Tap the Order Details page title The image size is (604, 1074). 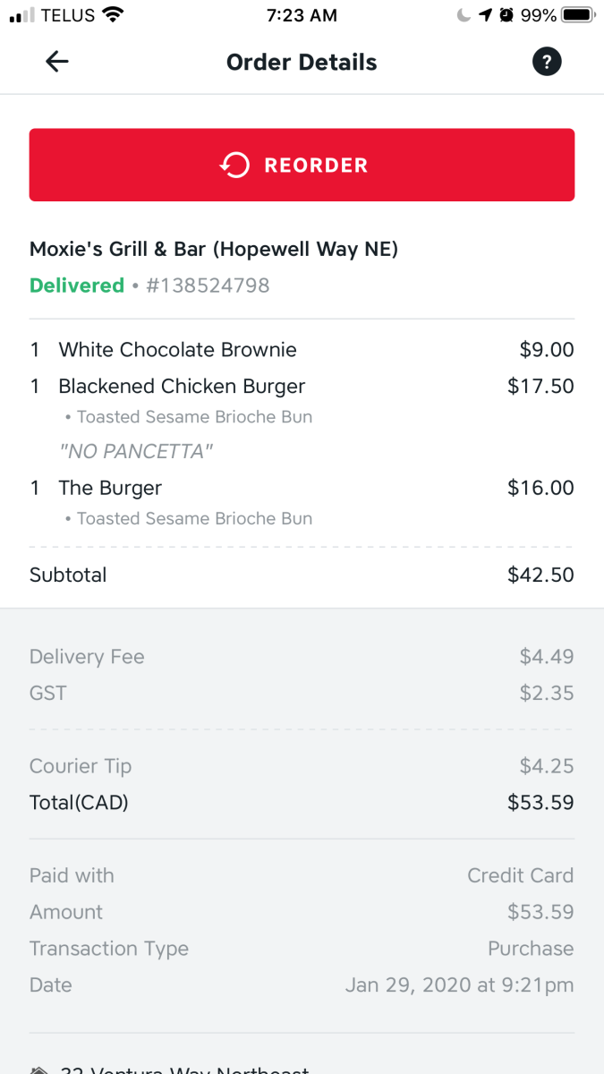[x=302, y=63]
